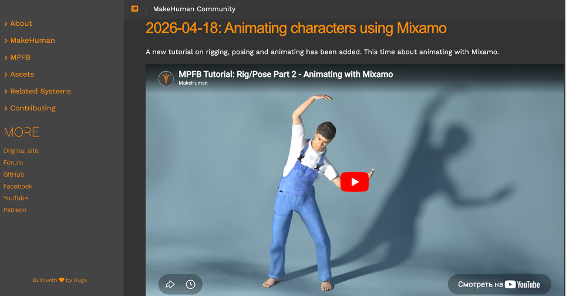Open the MakeHuman channel avatar
The image size is (566, 296).
(x=166, y=78)
